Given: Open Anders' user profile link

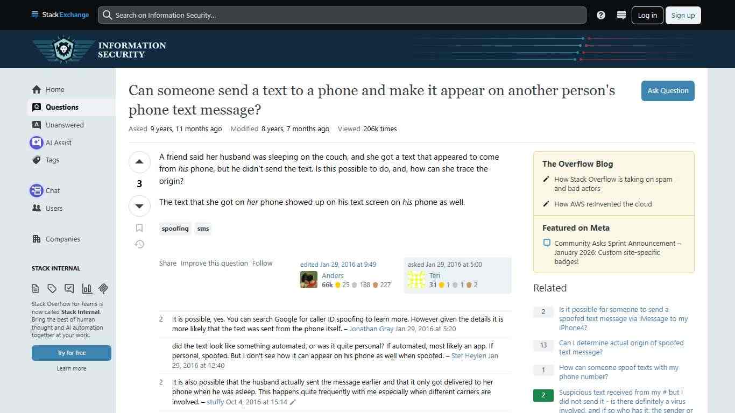Looking at the screenshot, I should tap(333, 275).
